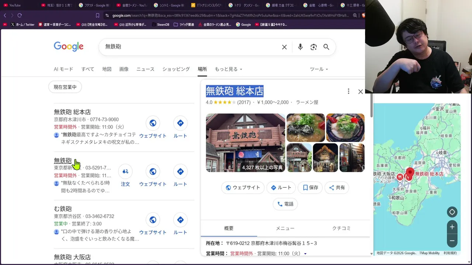Switch to the YouTube browser tab

(x=18, y=5)
